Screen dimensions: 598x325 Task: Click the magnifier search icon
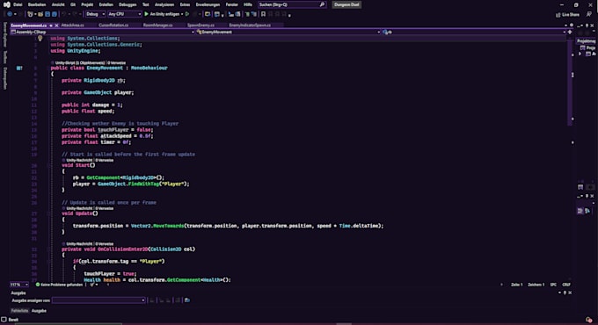pyautogui.click(x=322, y=4)
